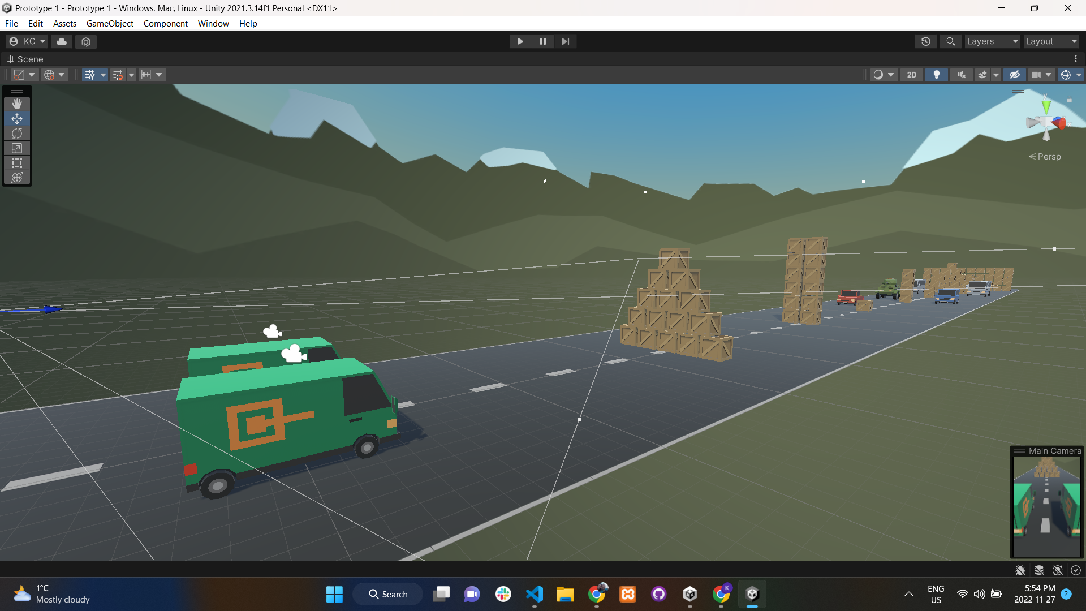Toggle grid visibility button
Screen dimensions: 1086x611
[x=90, y=75]
